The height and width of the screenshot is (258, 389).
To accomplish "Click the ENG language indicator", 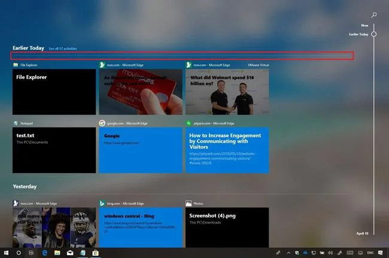I will [x=370, y=253].
